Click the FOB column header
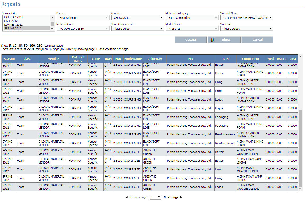This screenshot has width=306, height=204. (118, 59)
